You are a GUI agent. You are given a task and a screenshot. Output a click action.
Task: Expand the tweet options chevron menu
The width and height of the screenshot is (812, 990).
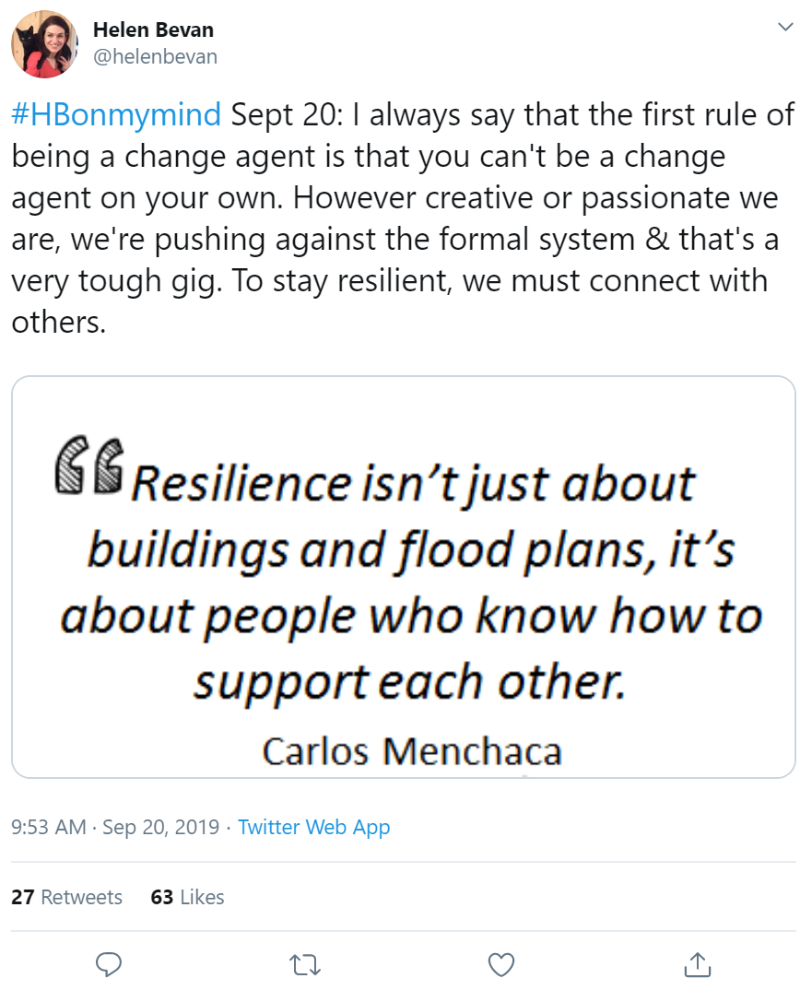tap(785, 27)
